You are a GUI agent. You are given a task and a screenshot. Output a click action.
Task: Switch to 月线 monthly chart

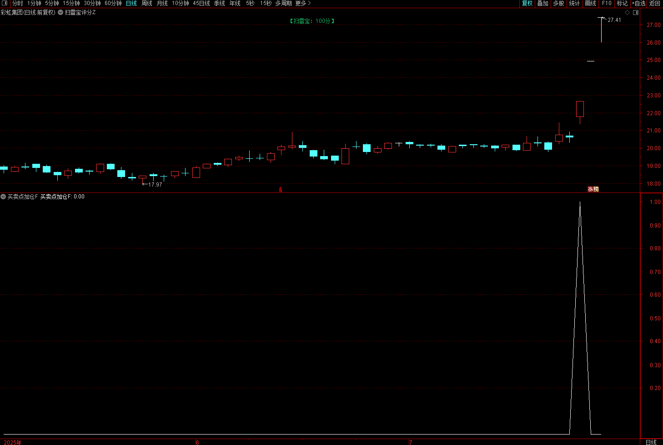click(x=162, y=3)
